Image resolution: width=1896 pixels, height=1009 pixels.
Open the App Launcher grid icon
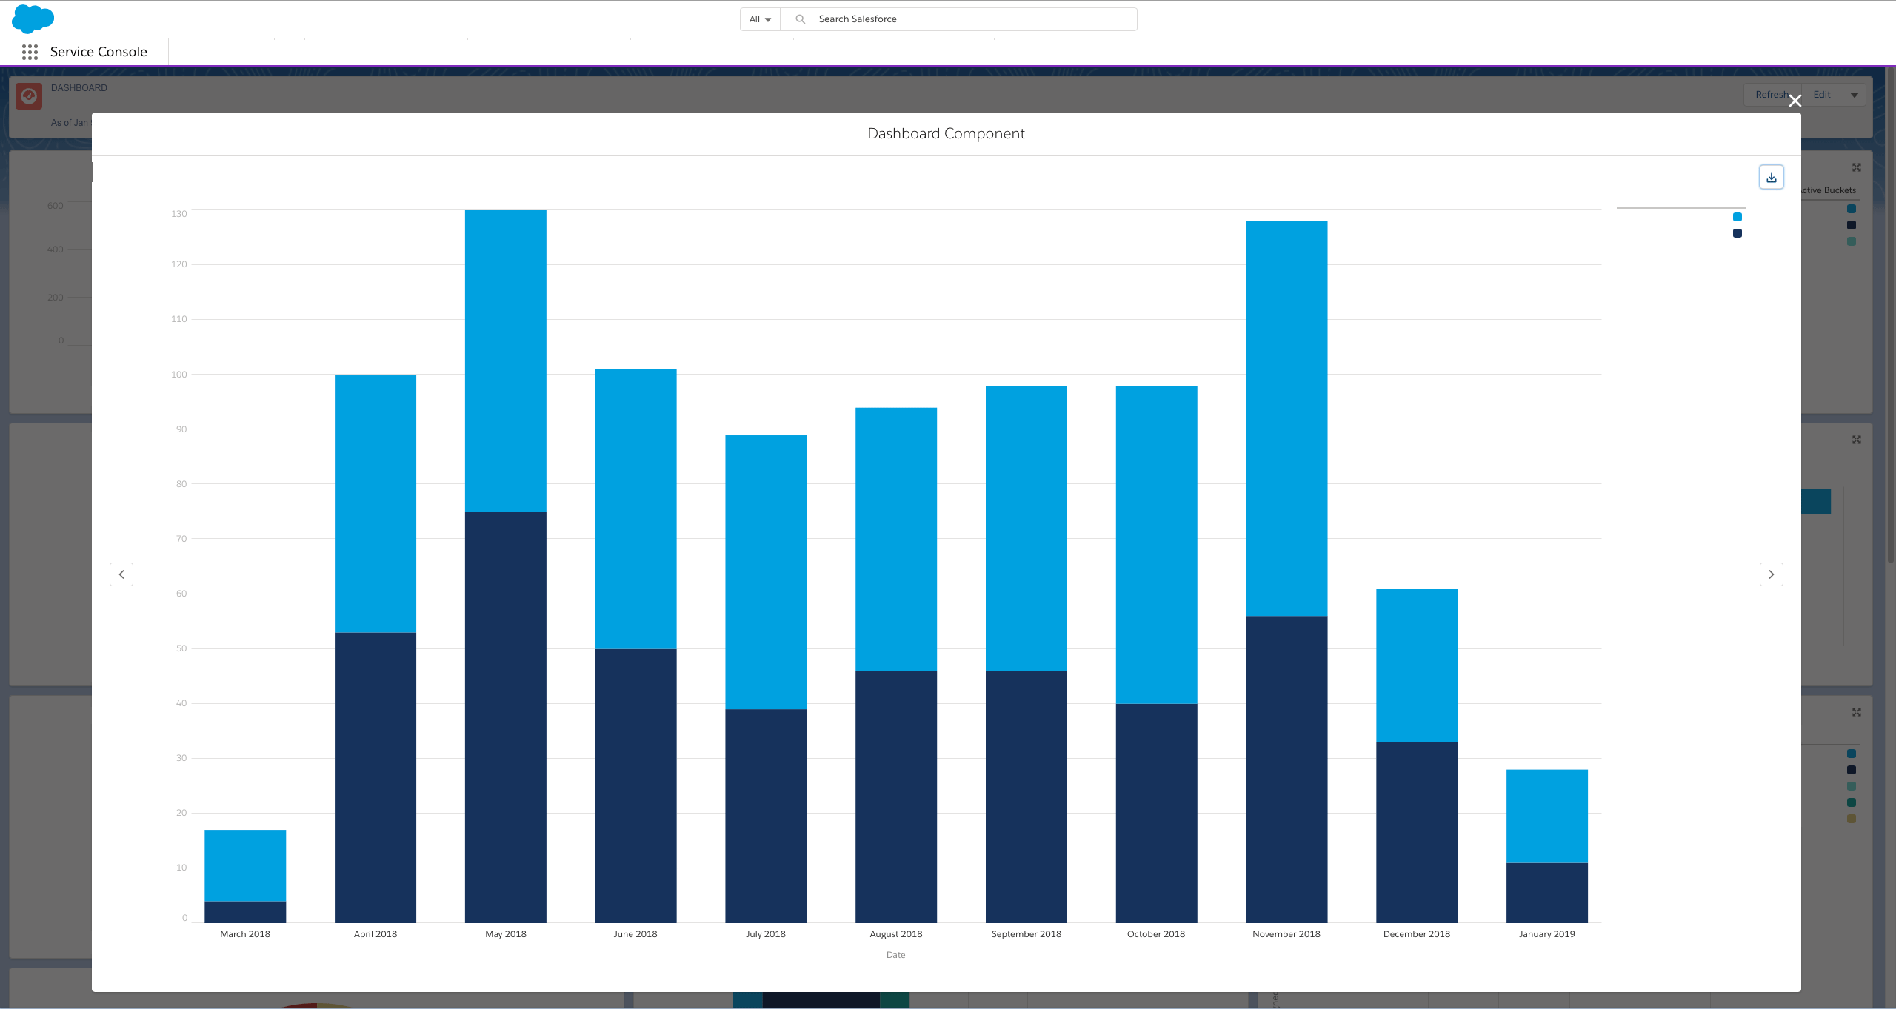[x=30, y=52]
